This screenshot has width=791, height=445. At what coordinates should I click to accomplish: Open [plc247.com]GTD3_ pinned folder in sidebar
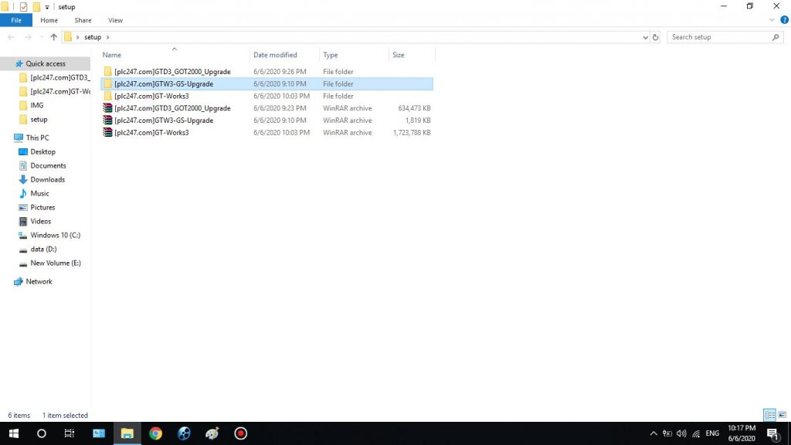point(60,77)
